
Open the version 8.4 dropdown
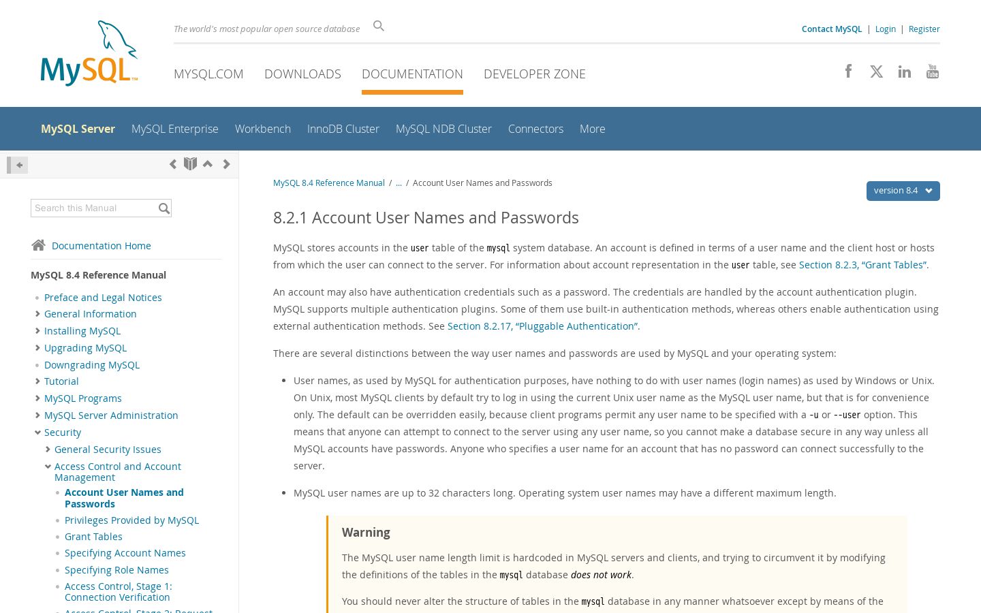click(x=903, y=191)
